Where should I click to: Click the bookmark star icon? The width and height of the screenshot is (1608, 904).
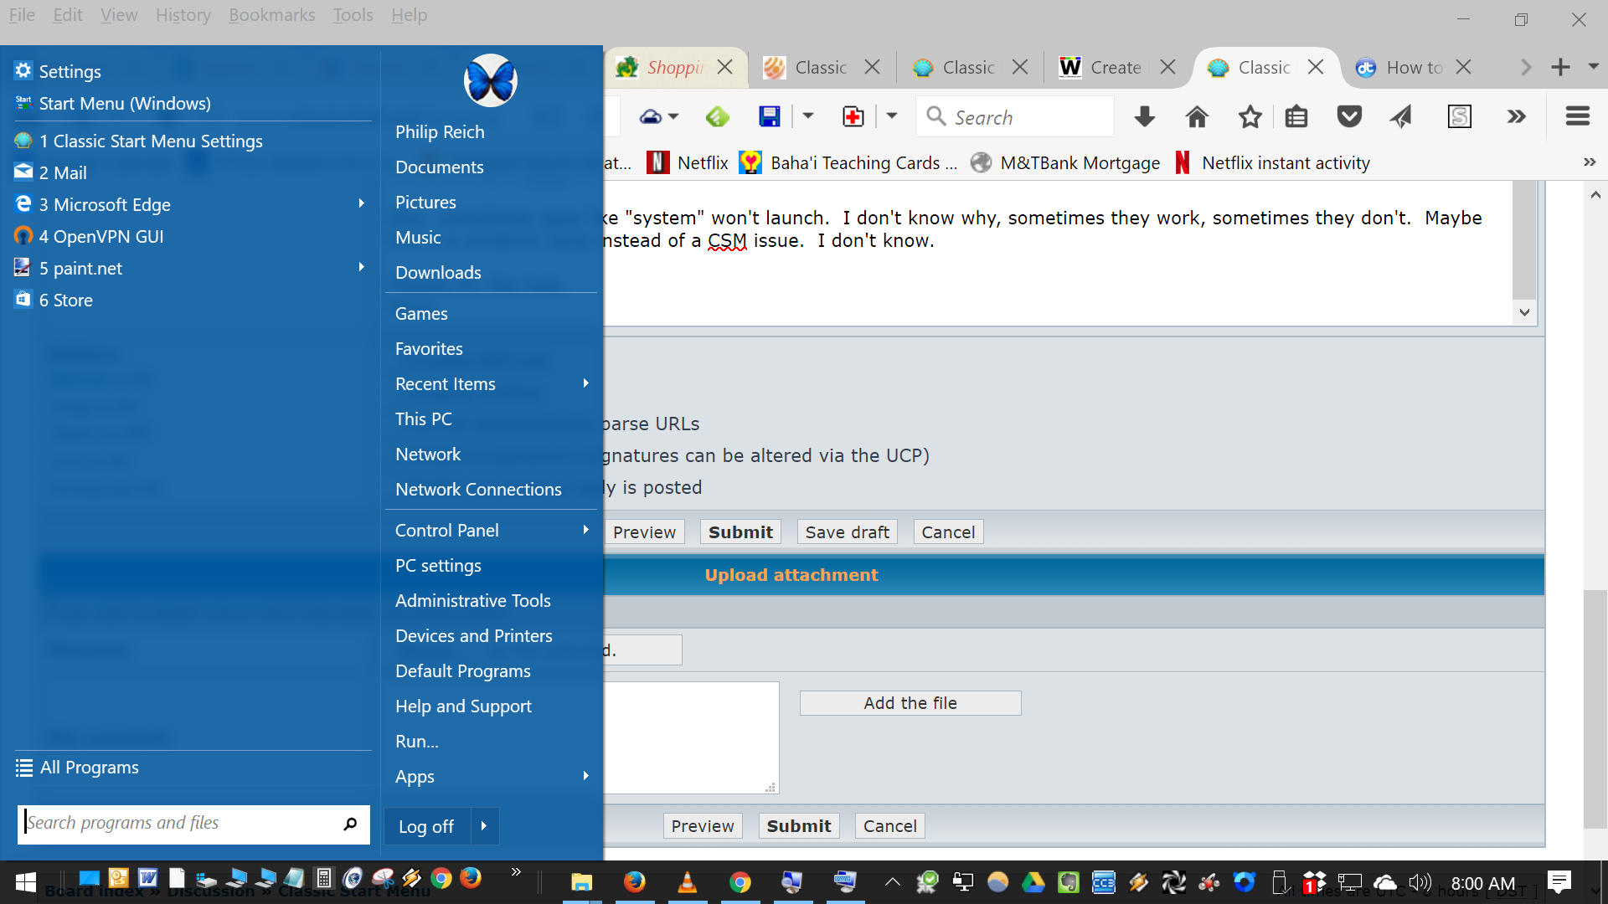click(1250, 117)
